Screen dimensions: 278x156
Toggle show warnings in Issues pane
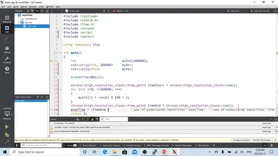tap(93, 119)
